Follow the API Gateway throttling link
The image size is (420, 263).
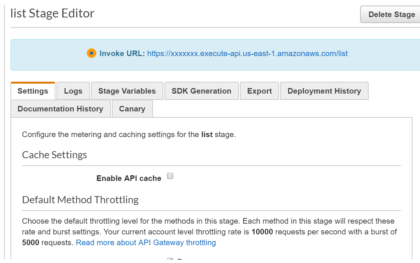click(x=145, y=243)
